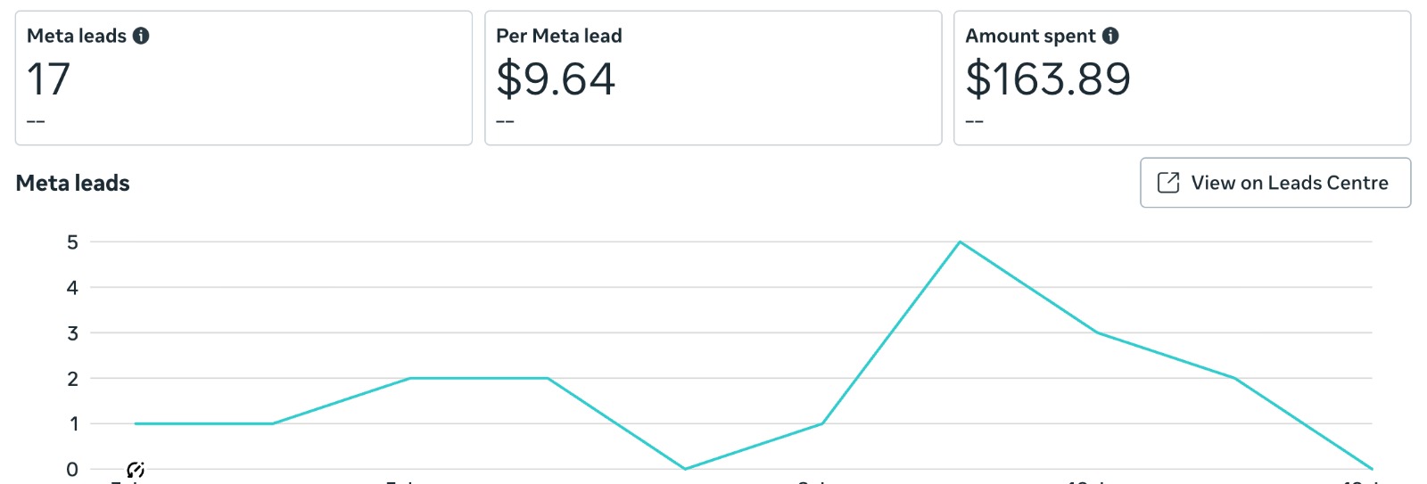Click the first data point on the chart line
The height and width of the screenshot is (484, 1427).
click(x=136, y=423)
